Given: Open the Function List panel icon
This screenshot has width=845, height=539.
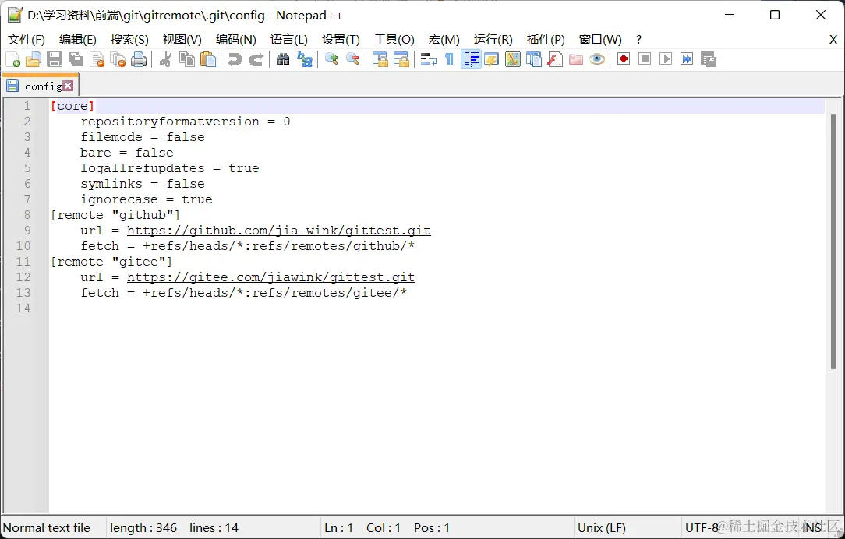Looking at the screenshot, I should pos(555,59).
